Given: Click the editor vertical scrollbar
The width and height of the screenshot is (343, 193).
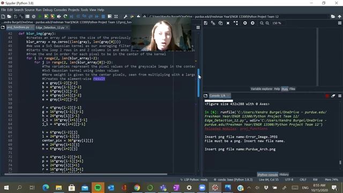Looking at the screenshot, I should tap(198, 83).
